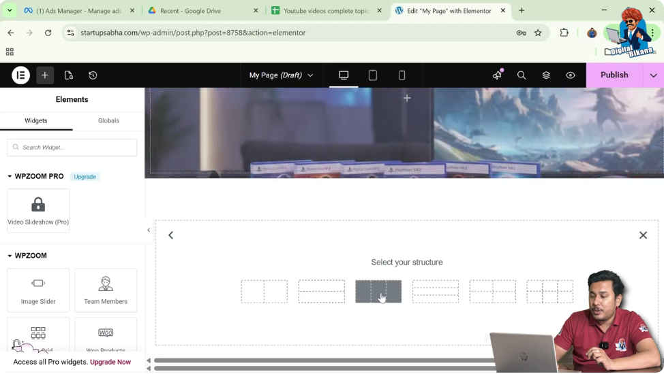664x374 pixels.
Task: Open the History panel icon
Action: point(93,75)
